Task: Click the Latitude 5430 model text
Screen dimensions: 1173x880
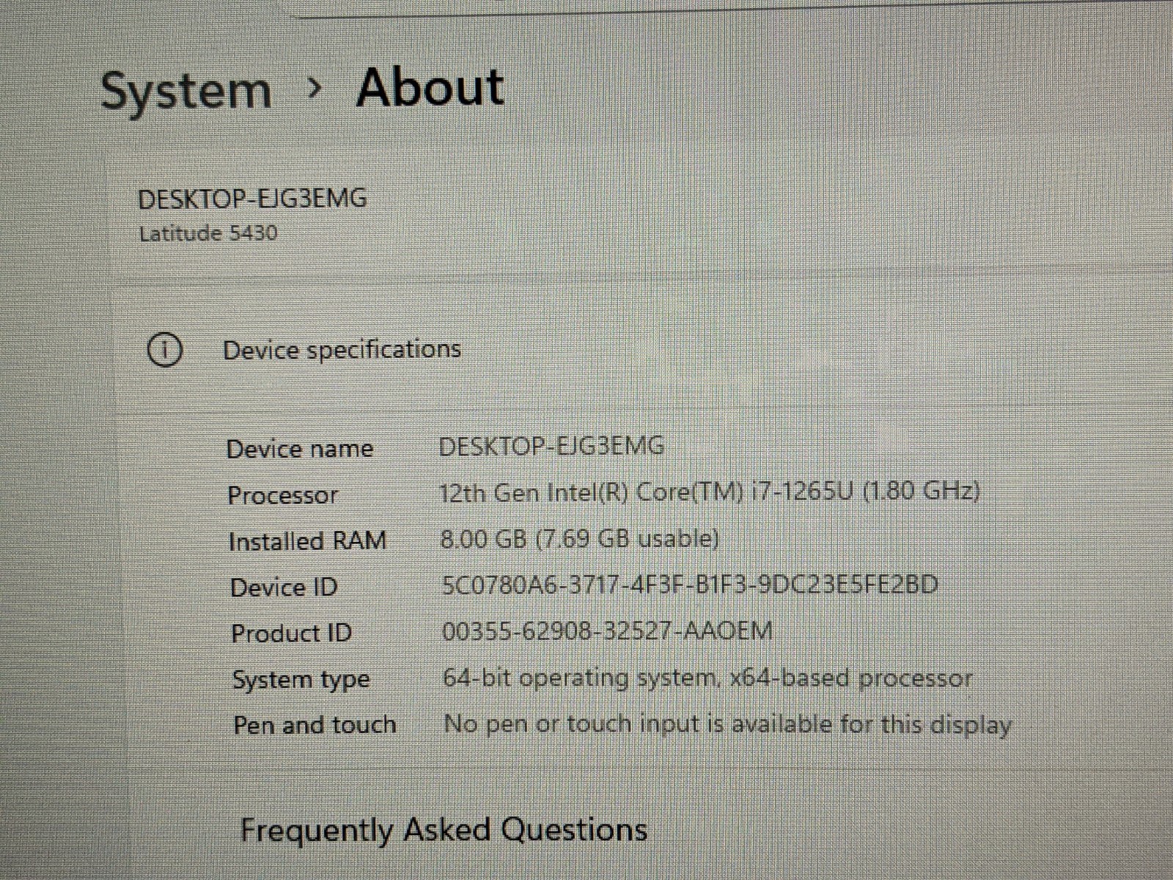Action: coord(208,233)
